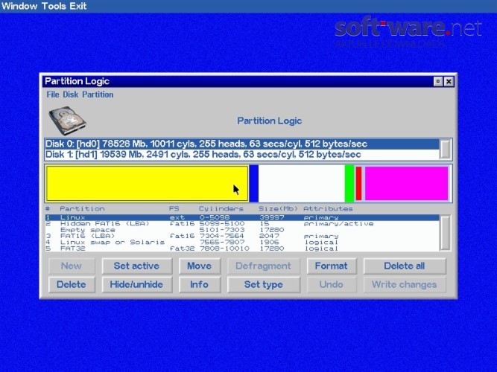
Task: Select the Empty space row in list
Action: point(242,230)
